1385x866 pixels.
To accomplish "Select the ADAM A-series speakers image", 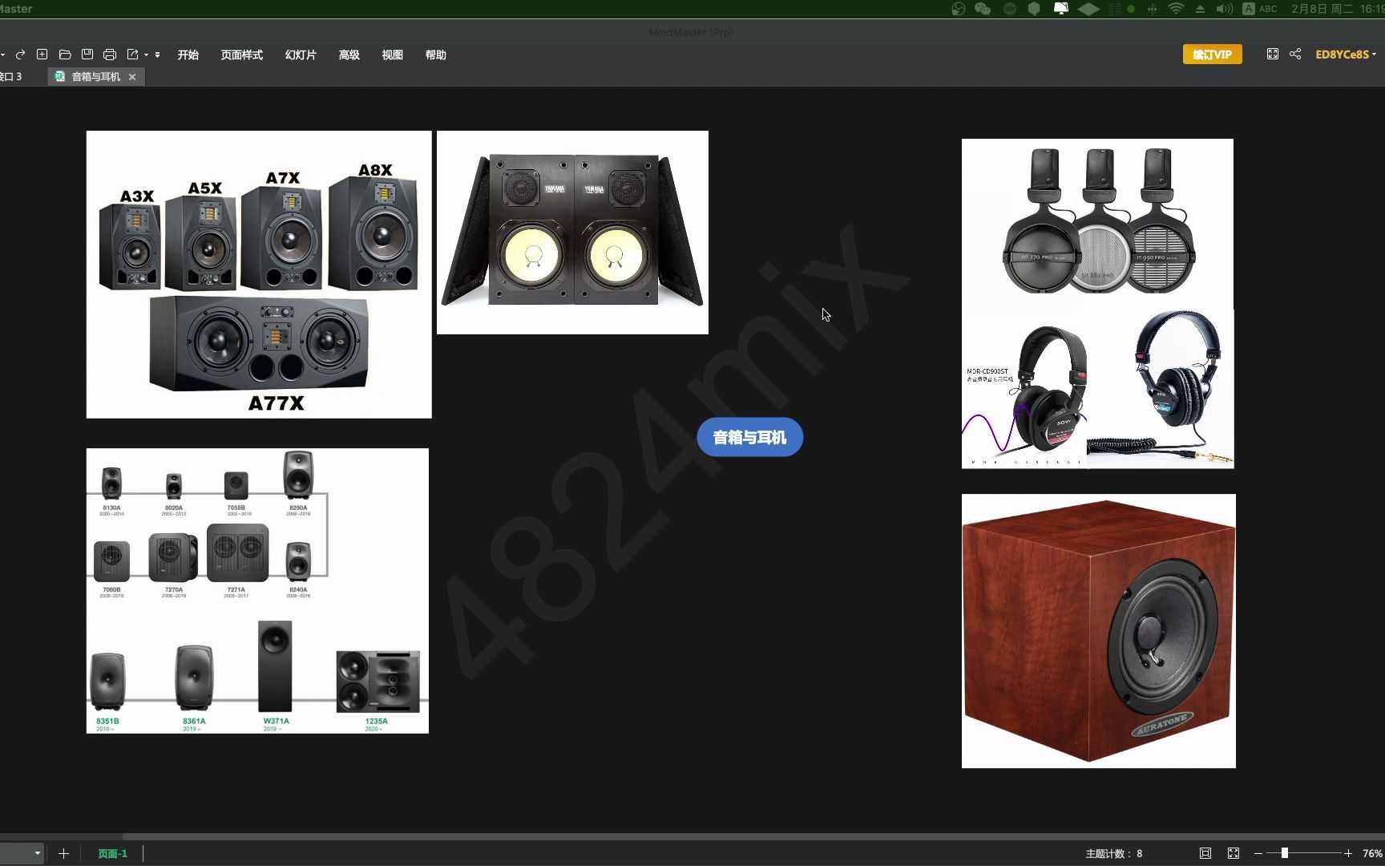I will click(x=259, y=274).
